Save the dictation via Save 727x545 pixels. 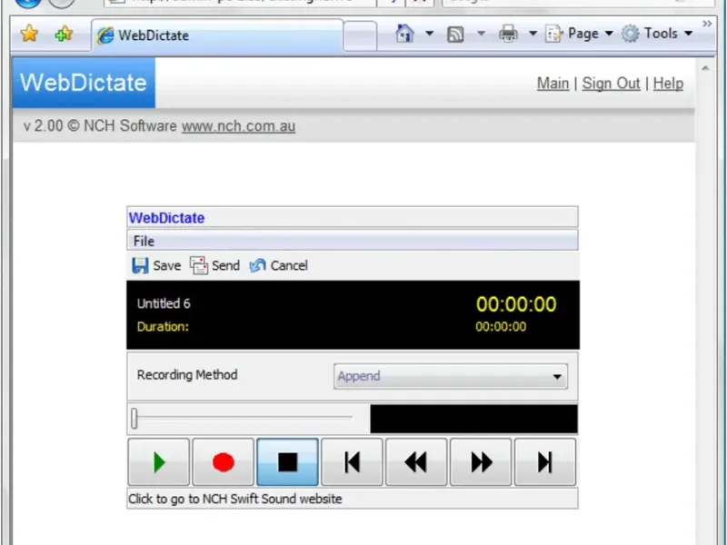point(156,265)
